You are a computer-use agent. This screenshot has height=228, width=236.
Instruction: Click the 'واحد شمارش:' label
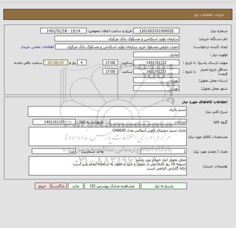[92, 152]
